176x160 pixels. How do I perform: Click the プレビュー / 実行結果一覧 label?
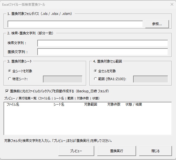coord(52,98)
